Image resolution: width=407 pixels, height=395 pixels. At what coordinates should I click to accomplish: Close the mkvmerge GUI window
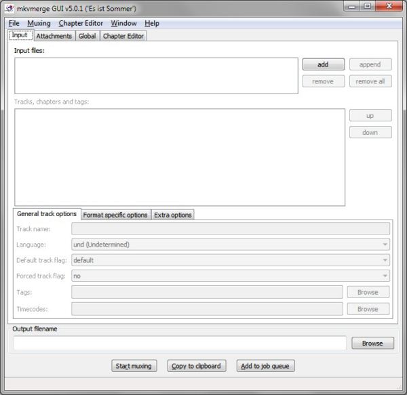click(389, 6)
